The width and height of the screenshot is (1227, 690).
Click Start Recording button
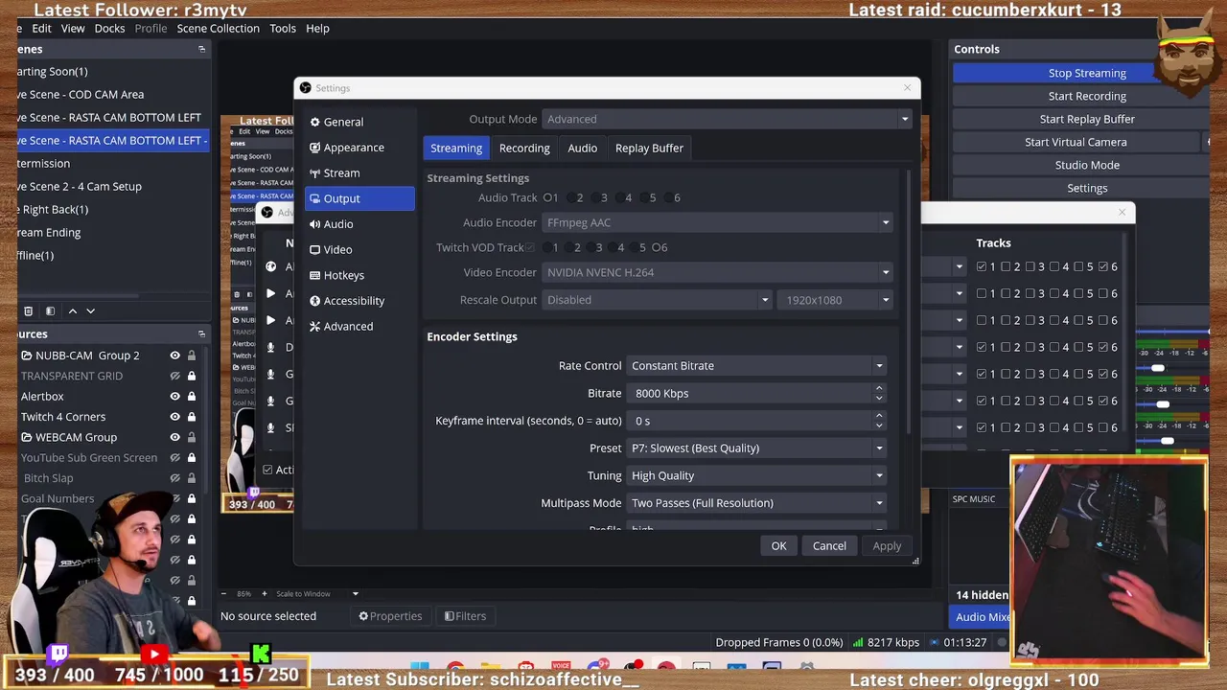click(1087, 96)
